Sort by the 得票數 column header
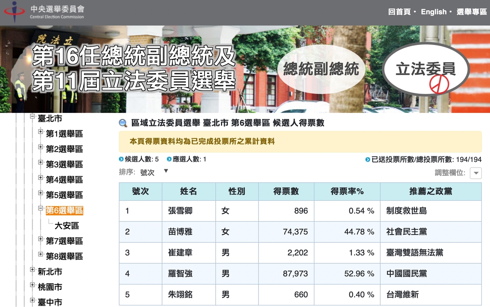 click(x=286, y=191)
